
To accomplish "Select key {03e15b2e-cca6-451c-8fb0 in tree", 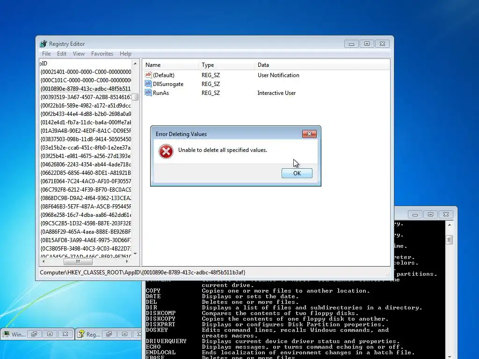I will click(86, 147).
